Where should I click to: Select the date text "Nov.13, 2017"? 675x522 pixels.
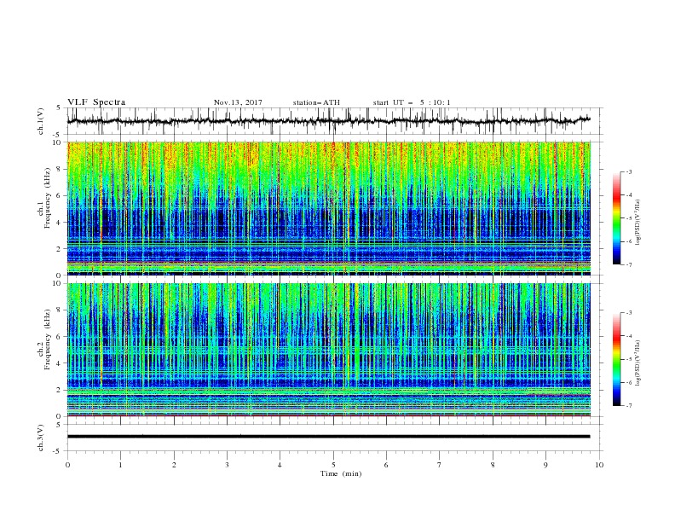(238, 102)
